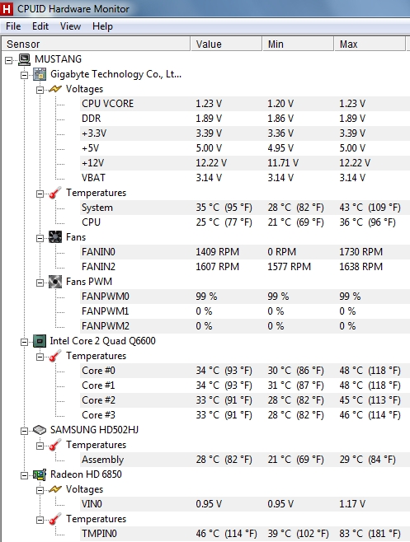Select the Fans PWM icon

tap(55, 282)
